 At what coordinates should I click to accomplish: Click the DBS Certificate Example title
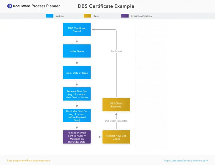[106, 6]
